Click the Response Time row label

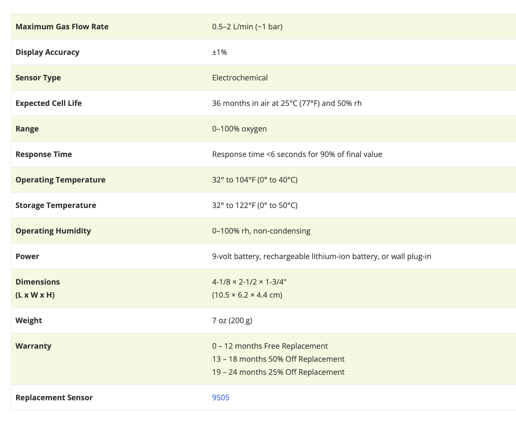pos(44,154)
